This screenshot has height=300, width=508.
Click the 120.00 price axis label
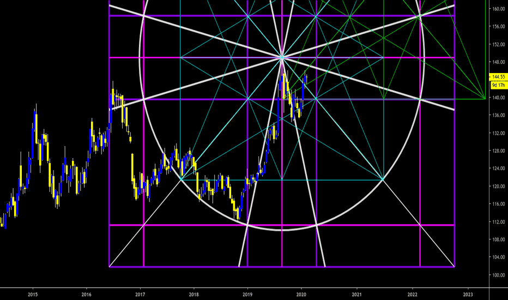coord(499,186)
